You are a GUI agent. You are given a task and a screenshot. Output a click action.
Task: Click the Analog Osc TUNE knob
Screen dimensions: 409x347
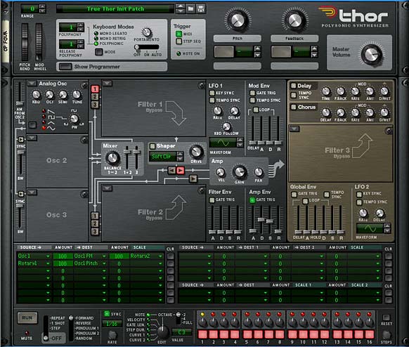77,95
